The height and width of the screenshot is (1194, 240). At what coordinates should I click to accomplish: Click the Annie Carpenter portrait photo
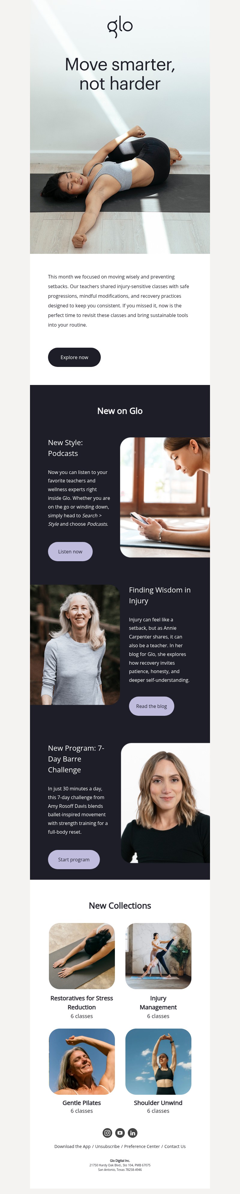click(x=75, y=645)
